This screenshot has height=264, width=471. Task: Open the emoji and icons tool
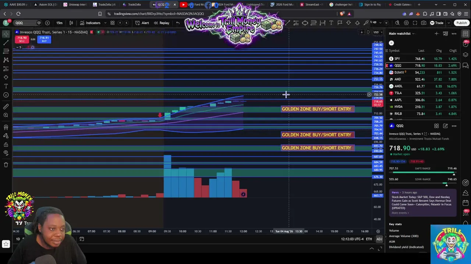[6, 95]
